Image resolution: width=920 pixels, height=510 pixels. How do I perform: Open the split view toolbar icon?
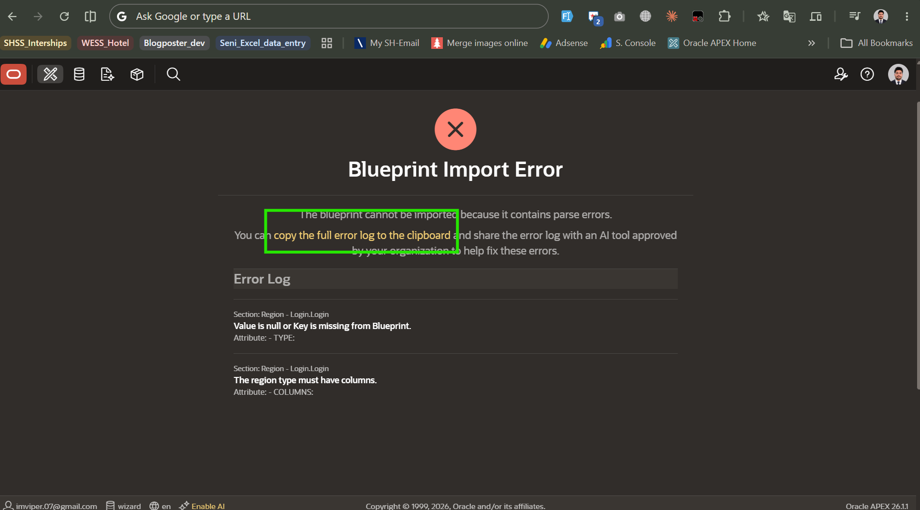click(x=816, y=16)
